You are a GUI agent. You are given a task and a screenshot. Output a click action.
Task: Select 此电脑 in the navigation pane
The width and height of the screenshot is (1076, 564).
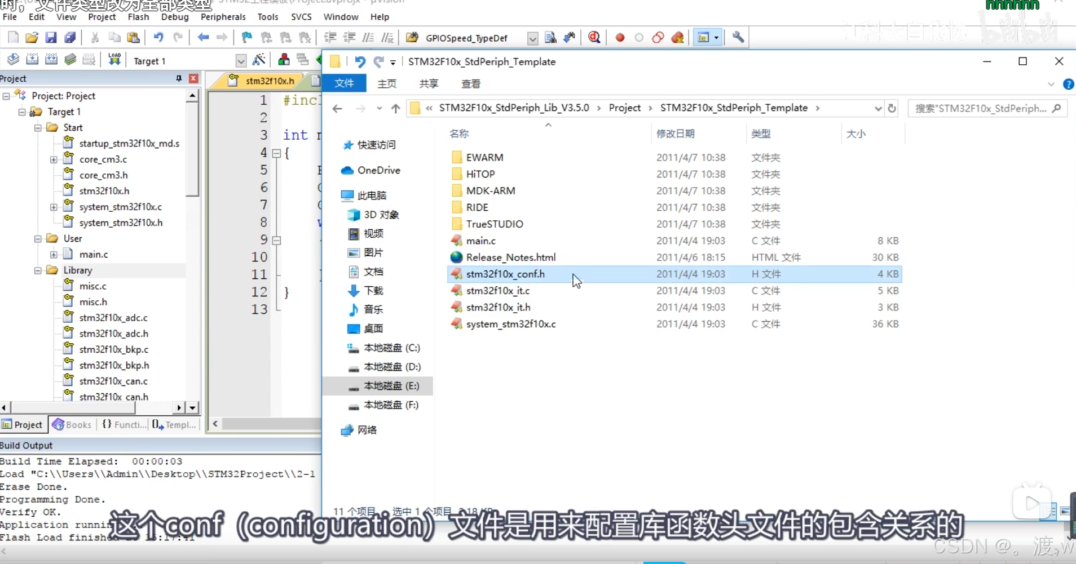372,196
